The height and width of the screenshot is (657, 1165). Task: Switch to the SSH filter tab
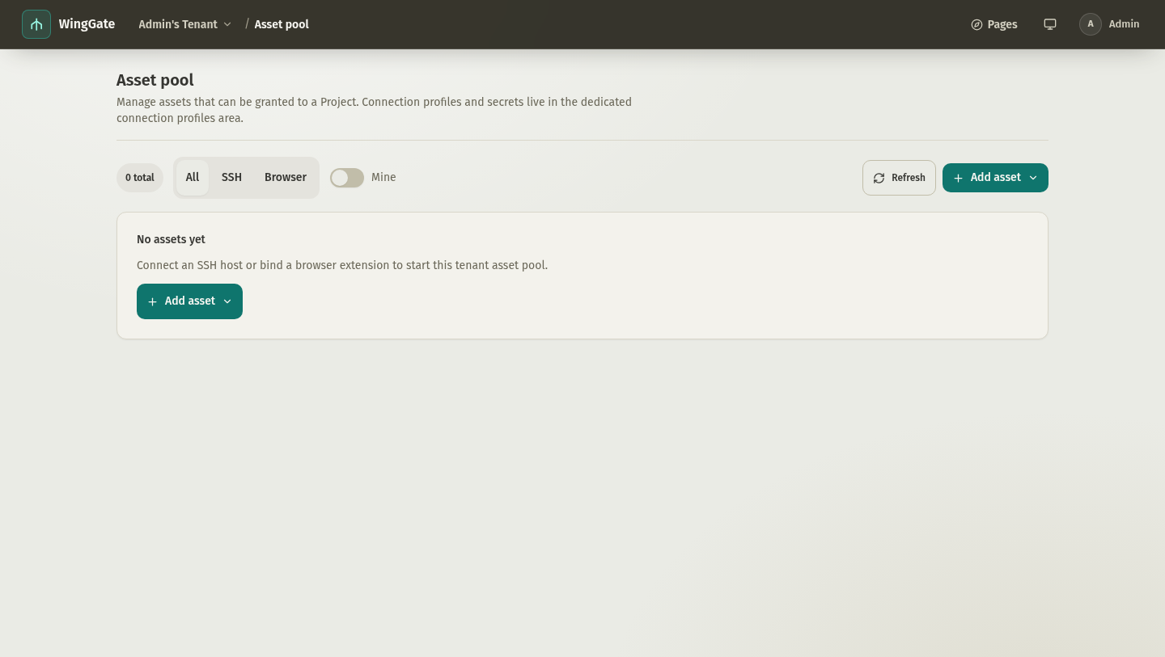coord(231,177)
